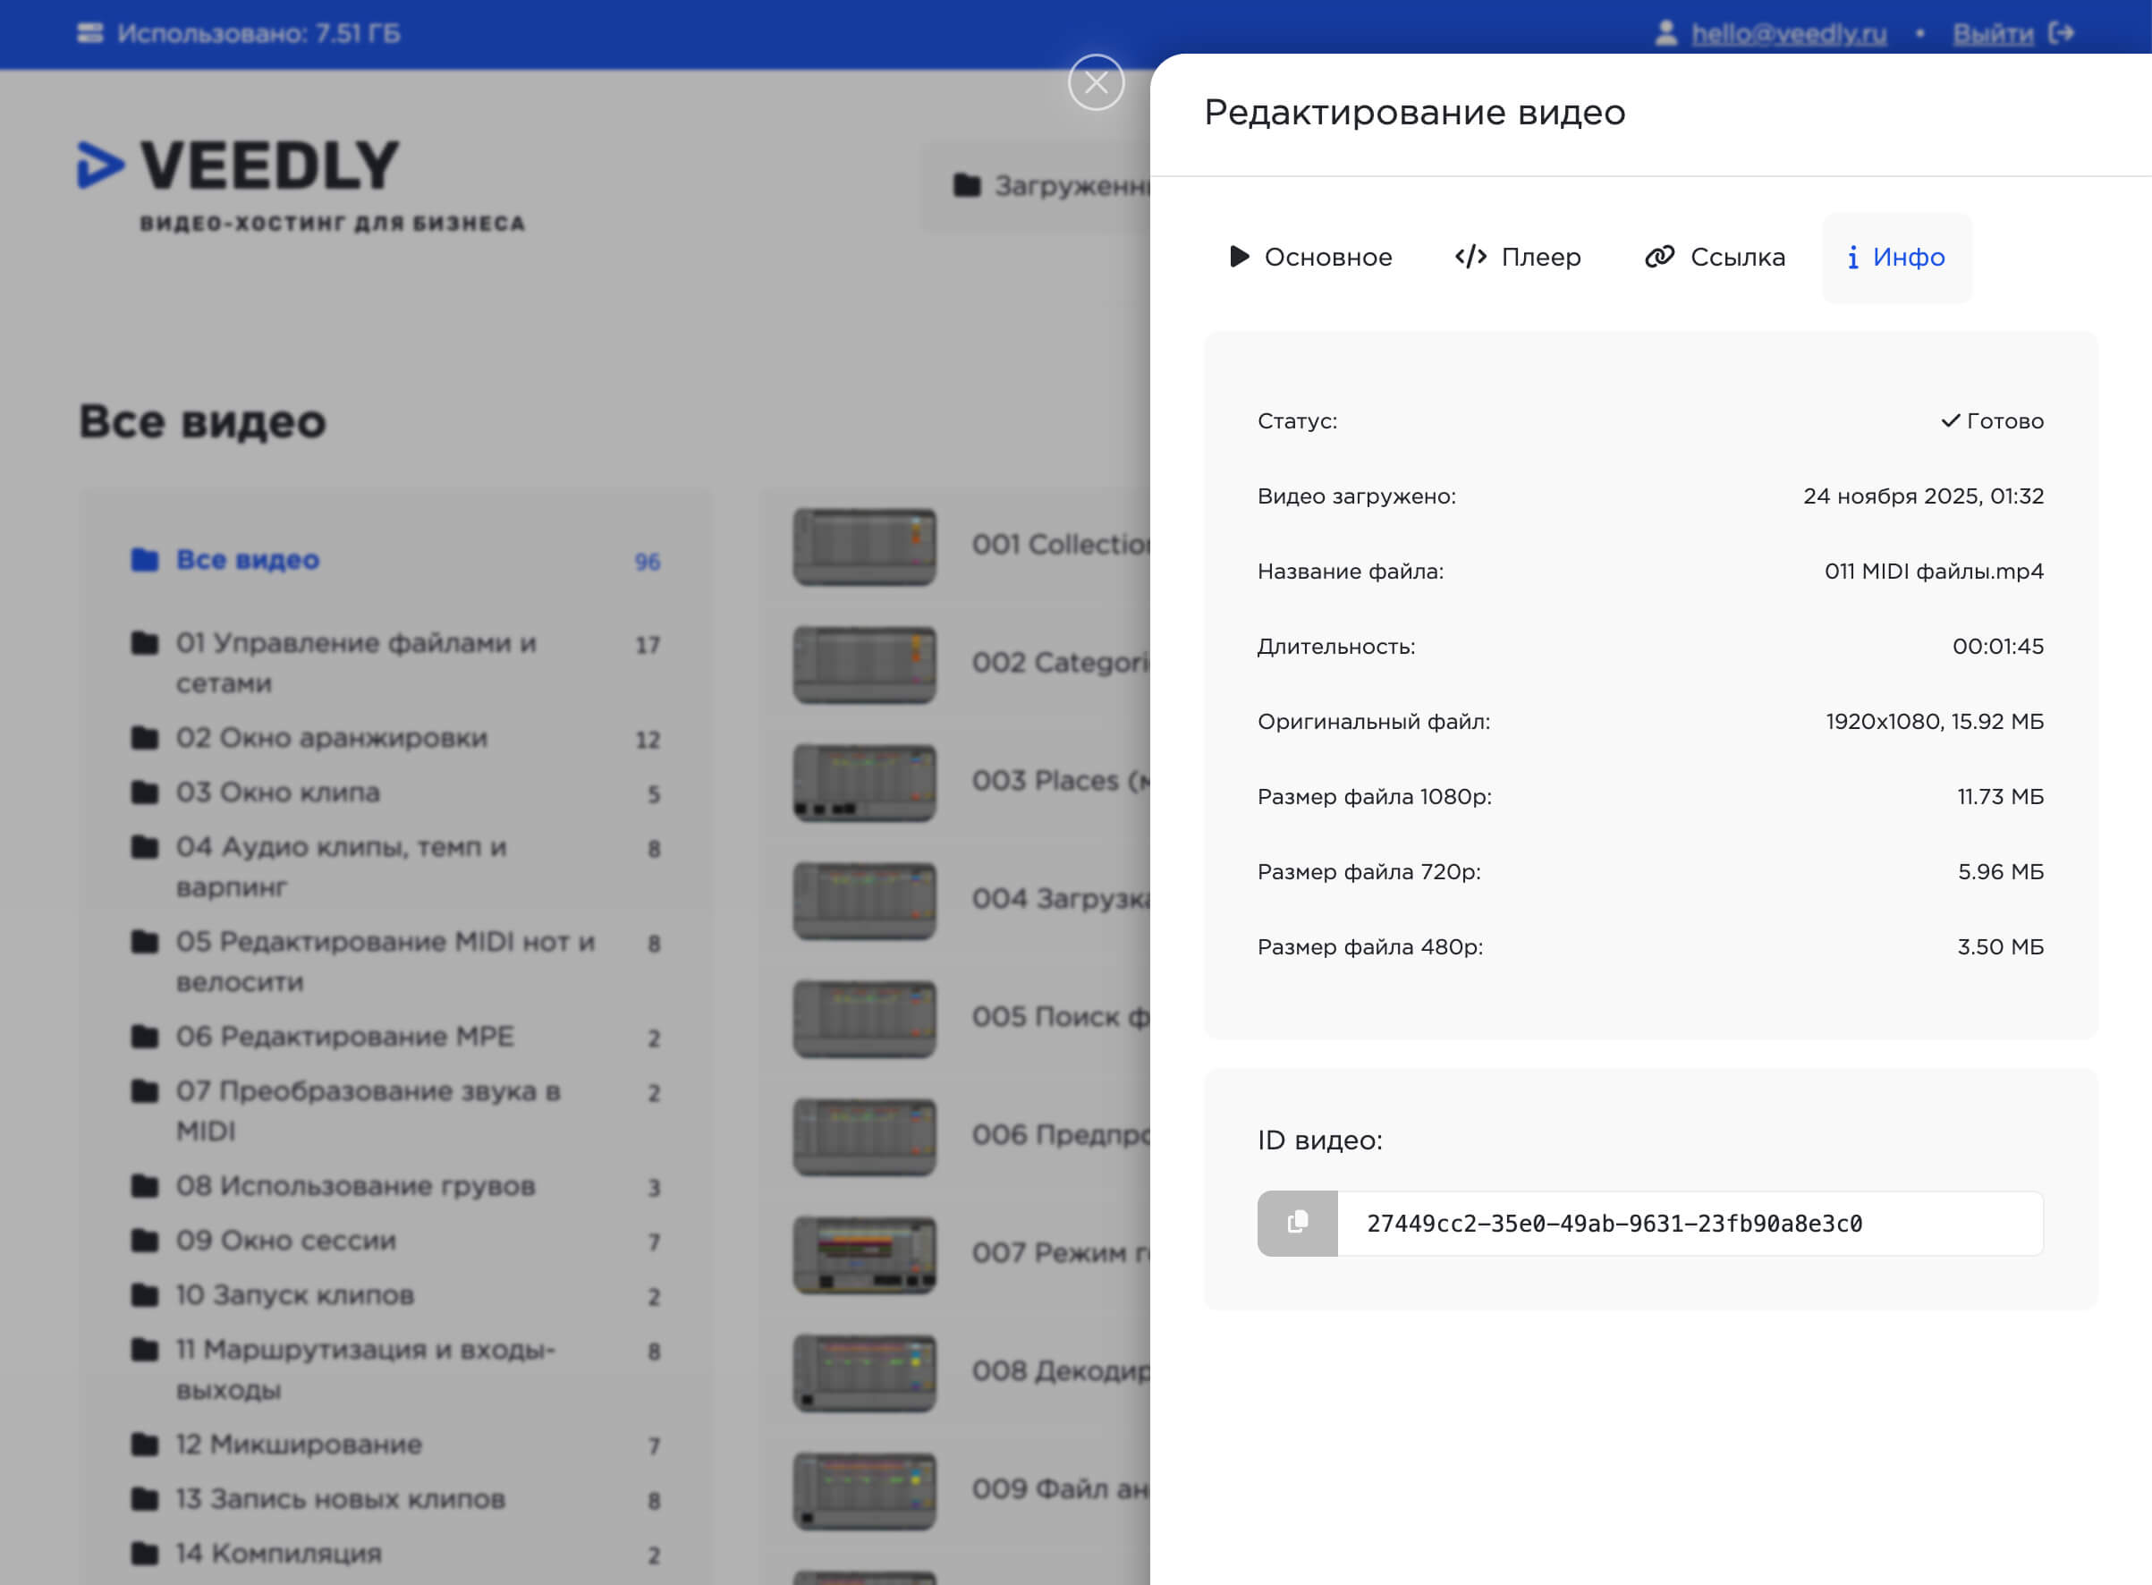The image size is (2152, 1585).
Task: Click the folder icon next to Все видео
Action: click(145, 559)
